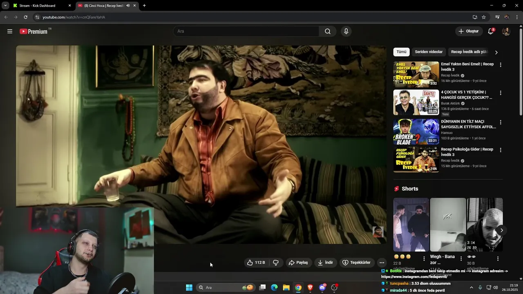Focus the YouTube Ara search field
Viewport: 523px width, 294px height.
click(x=247, y=31)
